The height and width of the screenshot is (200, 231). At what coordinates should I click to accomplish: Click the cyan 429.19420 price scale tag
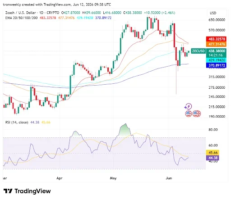(216, 60)
